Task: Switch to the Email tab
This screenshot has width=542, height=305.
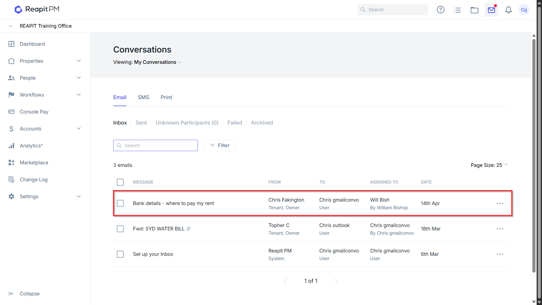Action: click(120, 97)
